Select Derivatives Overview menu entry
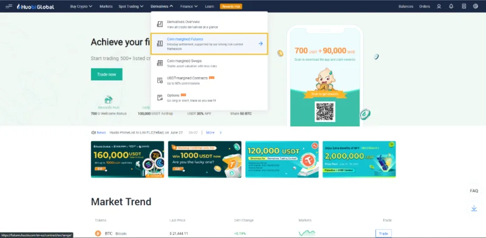Viewport: 486px width, 238px height. point(209,24)
